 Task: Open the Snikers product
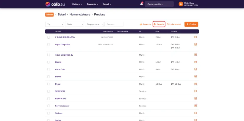tap(59, 113)
